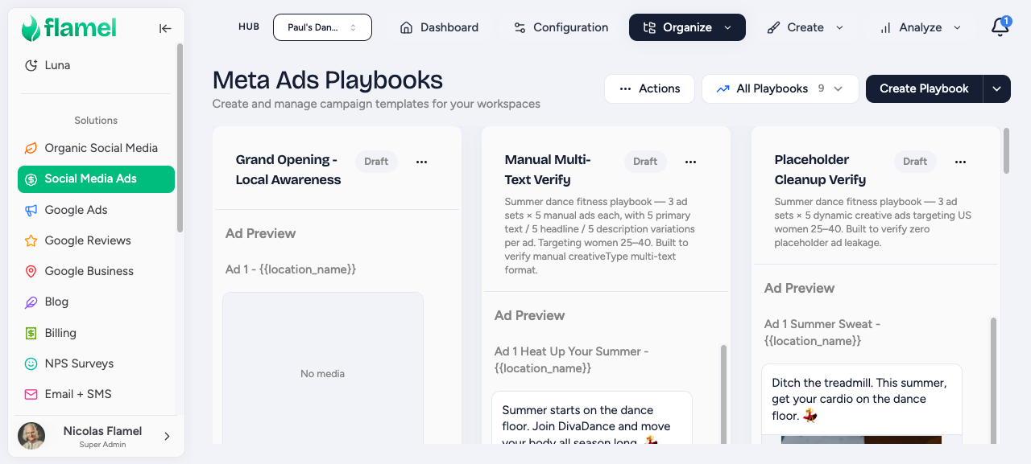Click the Actions button
Image resolution: width=1031 pixels, height=464 pixels.
pyautogui.click(x=649, y=88)
